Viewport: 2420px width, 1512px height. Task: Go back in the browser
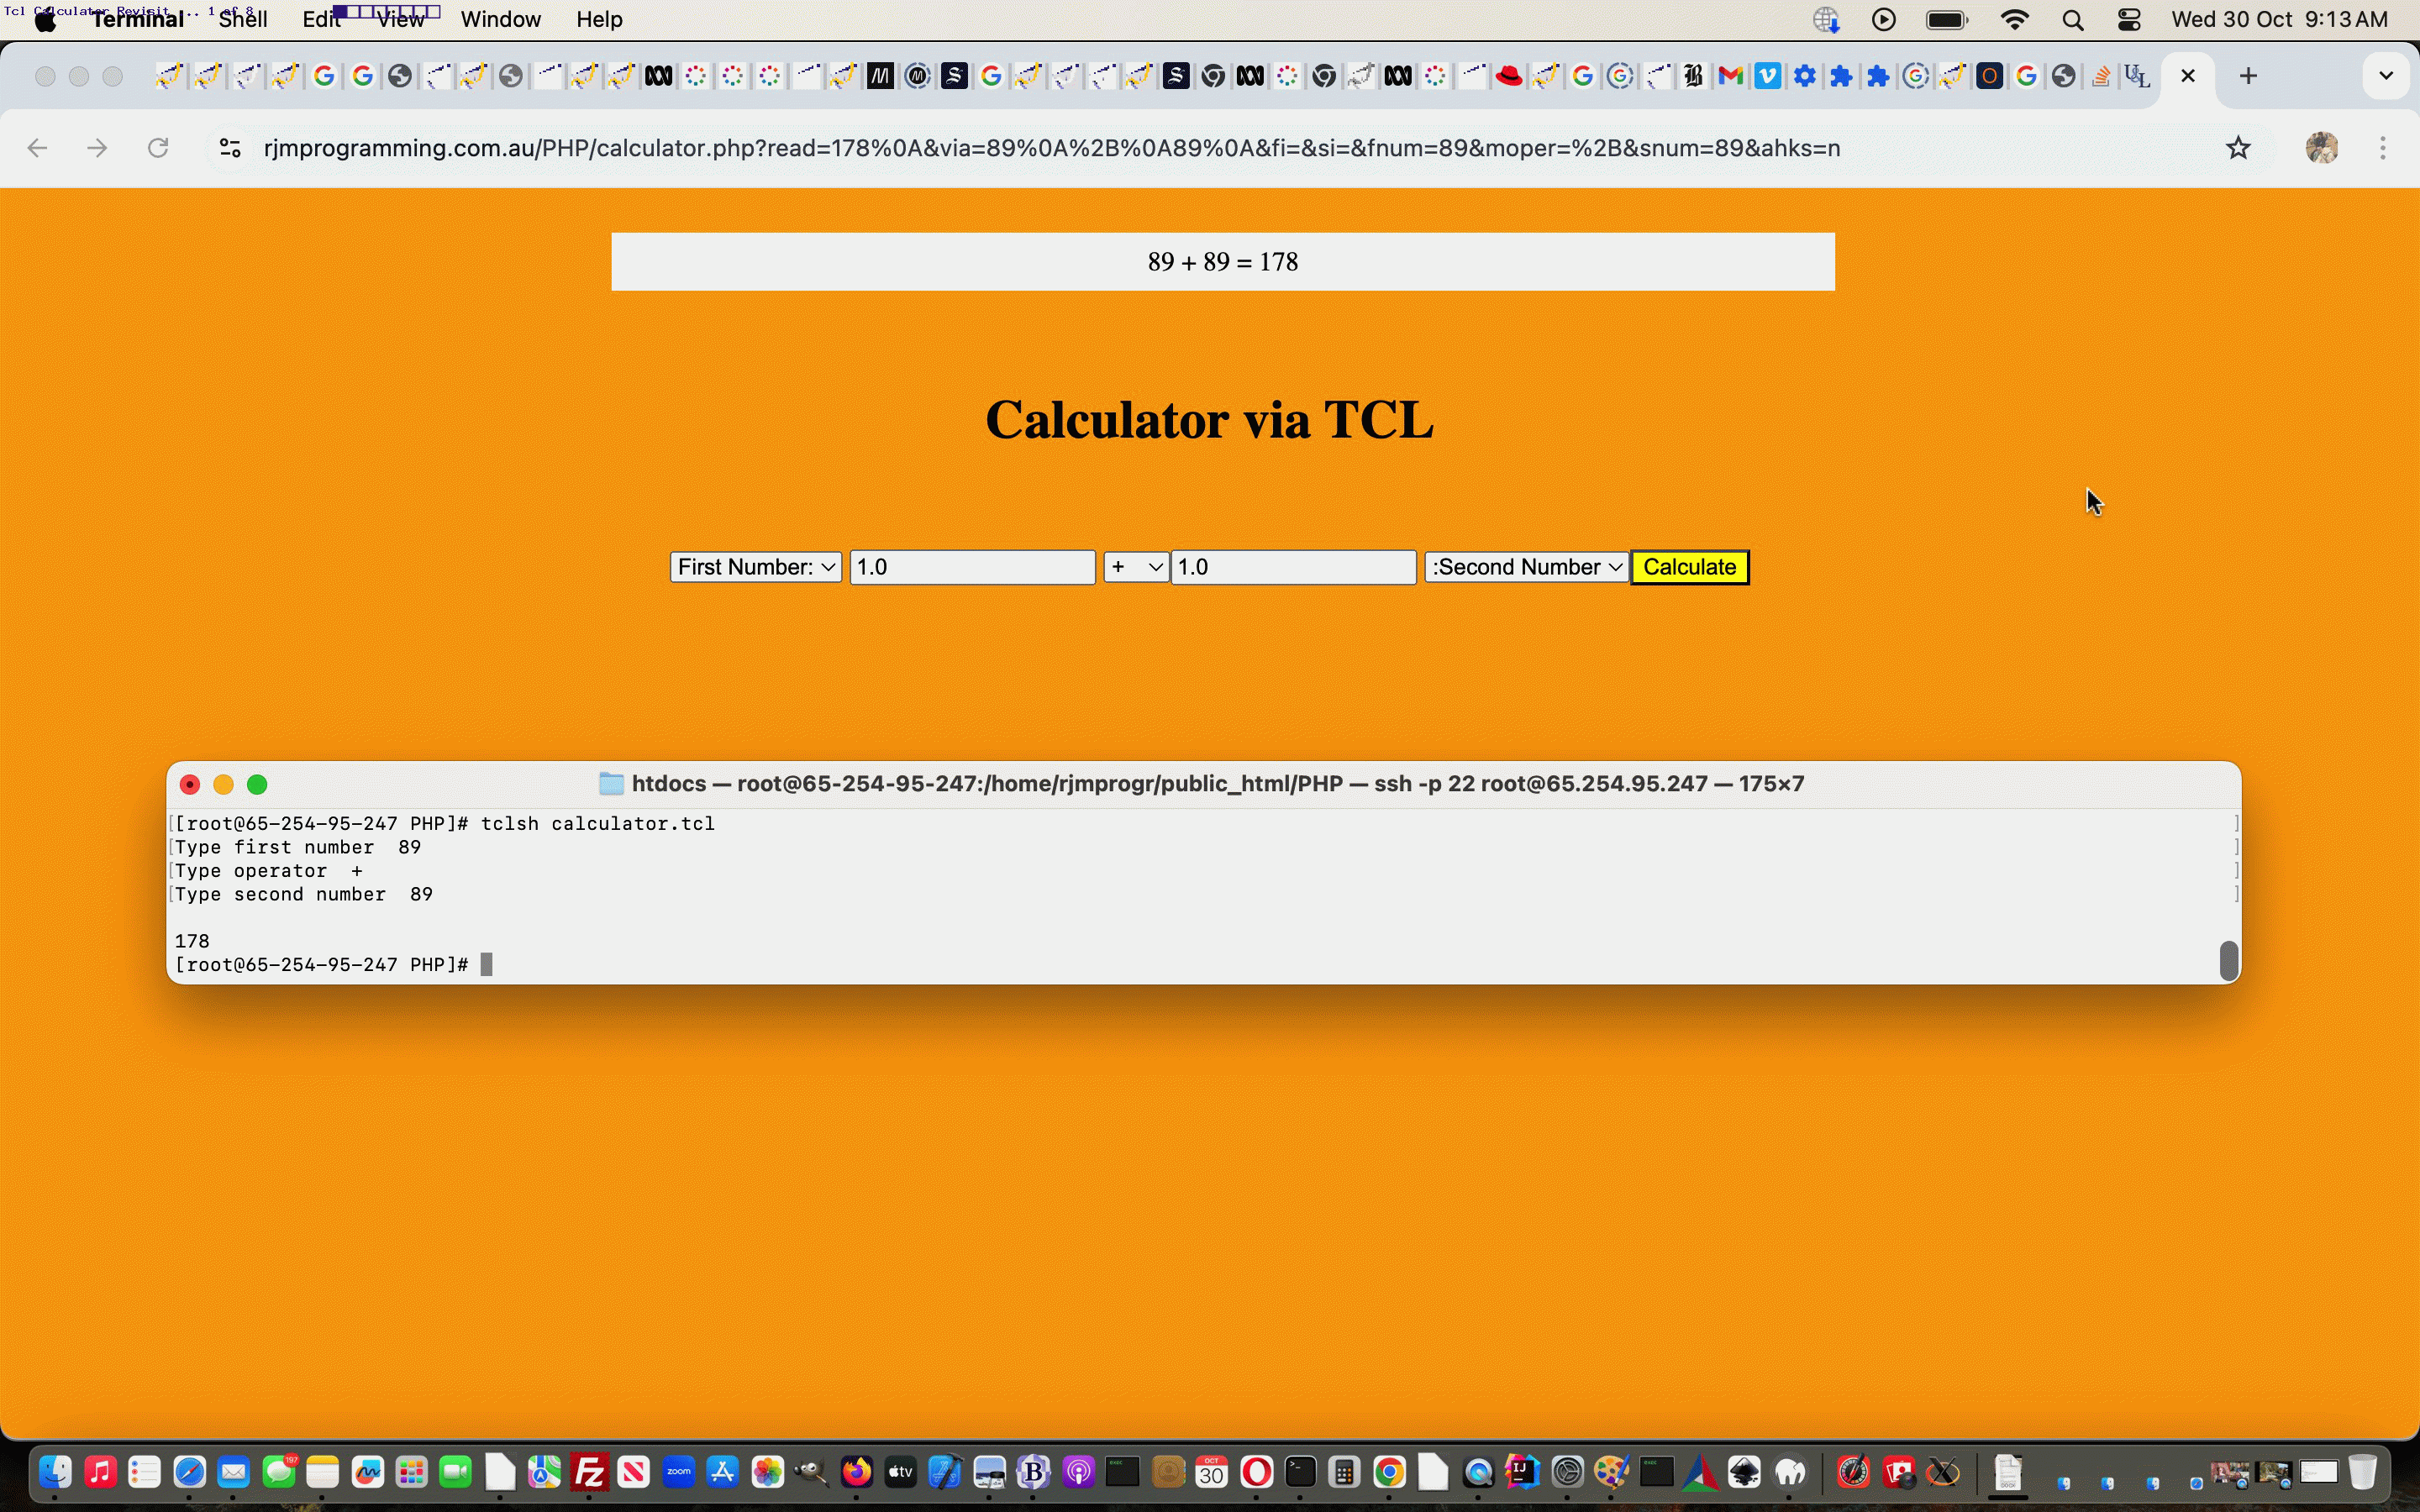point(37,148)
